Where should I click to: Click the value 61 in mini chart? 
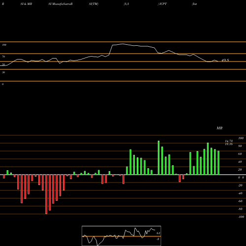coord(158,233)
